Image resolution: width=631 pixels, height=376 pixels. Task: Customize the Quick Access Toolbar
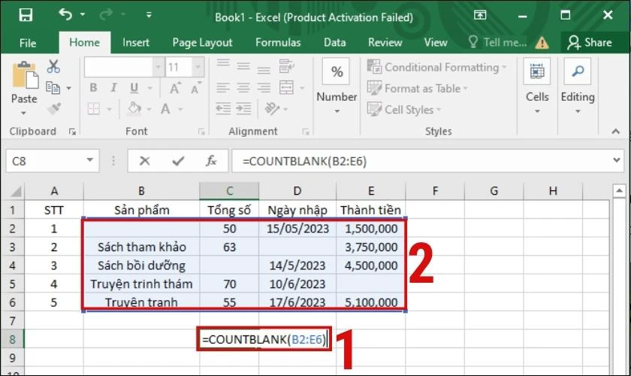(149, 15)
